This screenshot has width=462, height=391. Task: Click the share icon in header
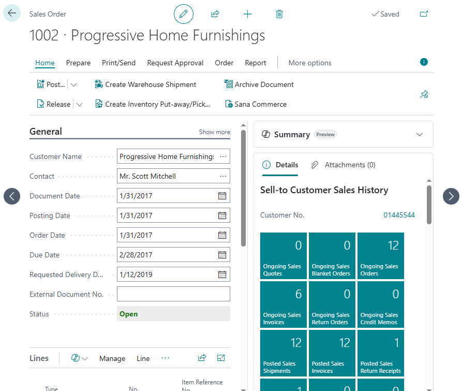215,14
